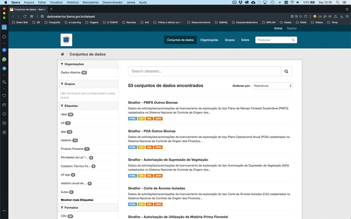Open Wi-Fi menu in menu bar
This screenshot has height=219, width=351.
(x=292, y=2)
